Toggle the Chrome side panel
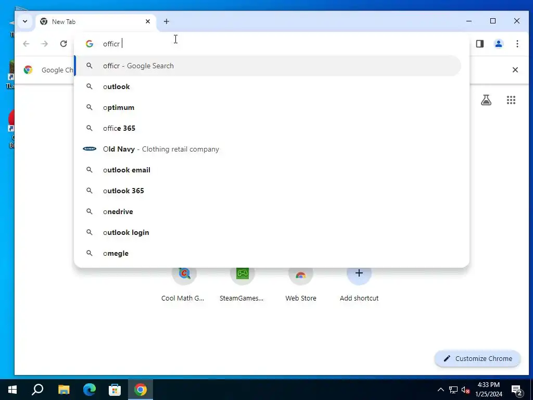The image size is (533, 400). pyautogui.click(x=479, y=44)
